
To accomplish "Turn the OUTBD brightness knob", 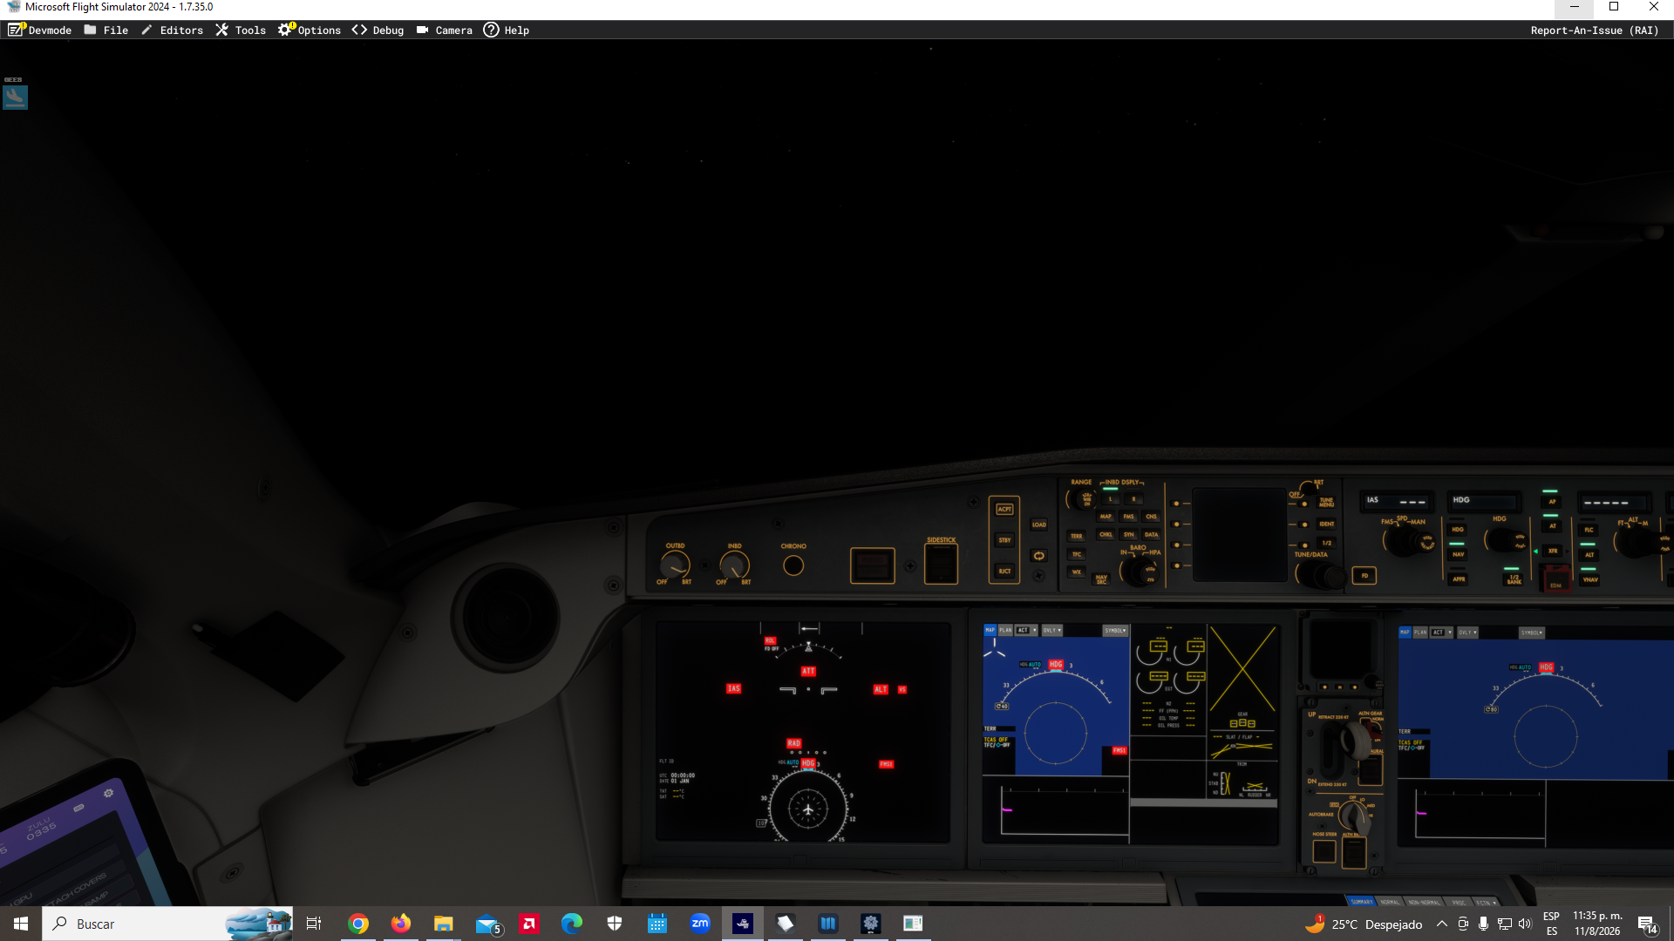I will [675, 566].
